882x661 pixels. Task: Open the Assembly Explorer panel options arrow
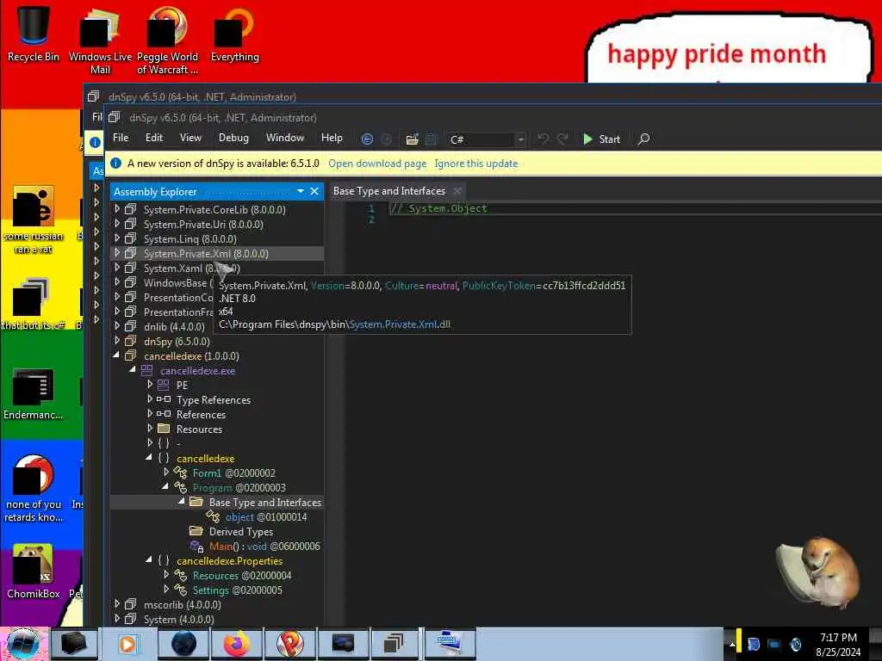(301, 191)
